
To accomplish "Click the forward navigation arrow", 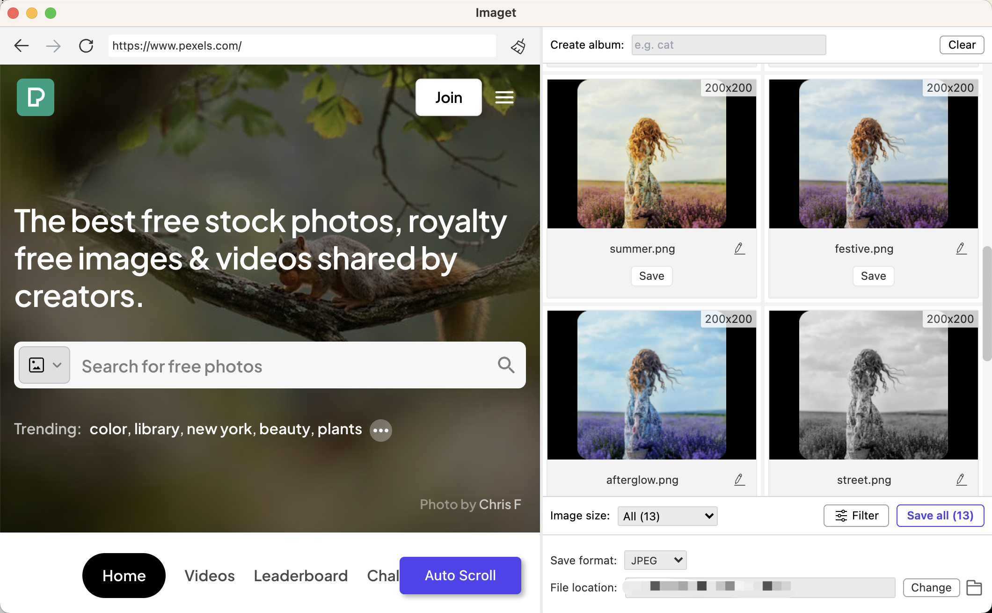I will tap(53, 45).
